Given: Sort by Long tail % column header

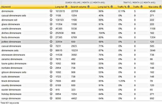Looking at the screenshot, I should 104,7.
